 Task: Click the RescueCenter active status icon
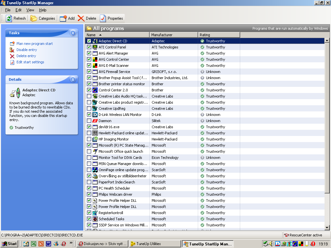pos(286,235)
